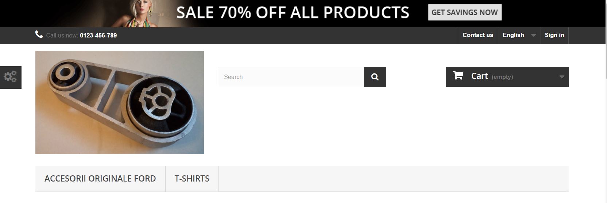Click the phone handset icon
607x203 pixels.
click(x=39, y=34)
